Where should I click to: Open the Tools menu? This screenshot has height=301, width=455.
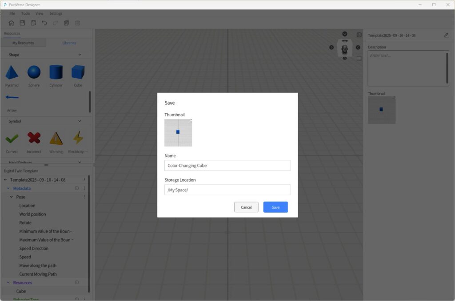point(25,13)
